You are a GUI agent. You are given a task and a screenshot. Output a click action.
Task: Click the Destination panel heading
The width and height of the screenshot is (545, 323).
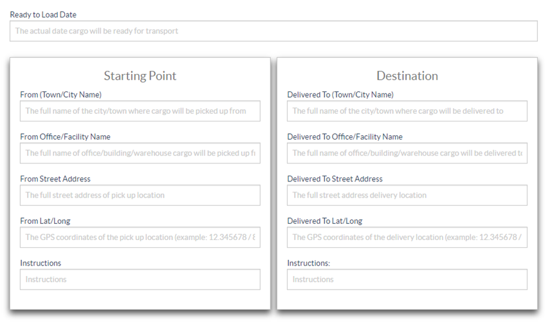click(x=407, y=76)
